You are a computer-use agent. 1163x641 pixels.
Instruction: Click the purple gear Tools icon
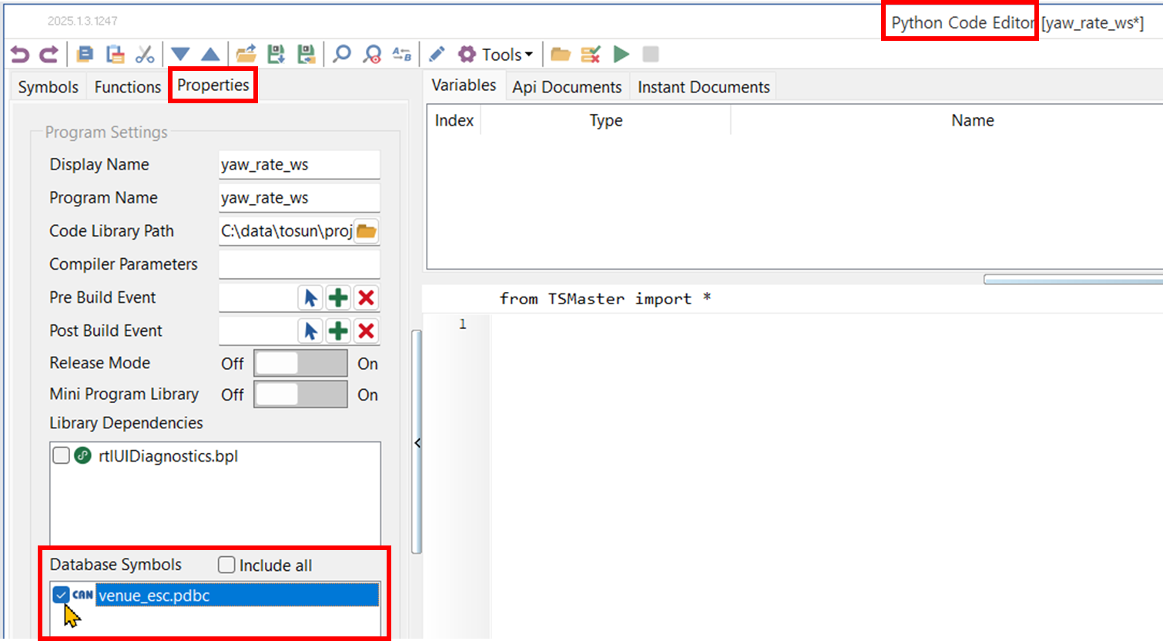(467, 55)
